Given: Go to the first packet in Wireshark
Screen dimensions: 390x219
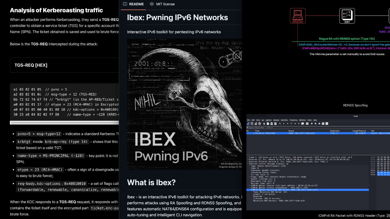Looking at the screenshot, I should [x=295, y=123].
